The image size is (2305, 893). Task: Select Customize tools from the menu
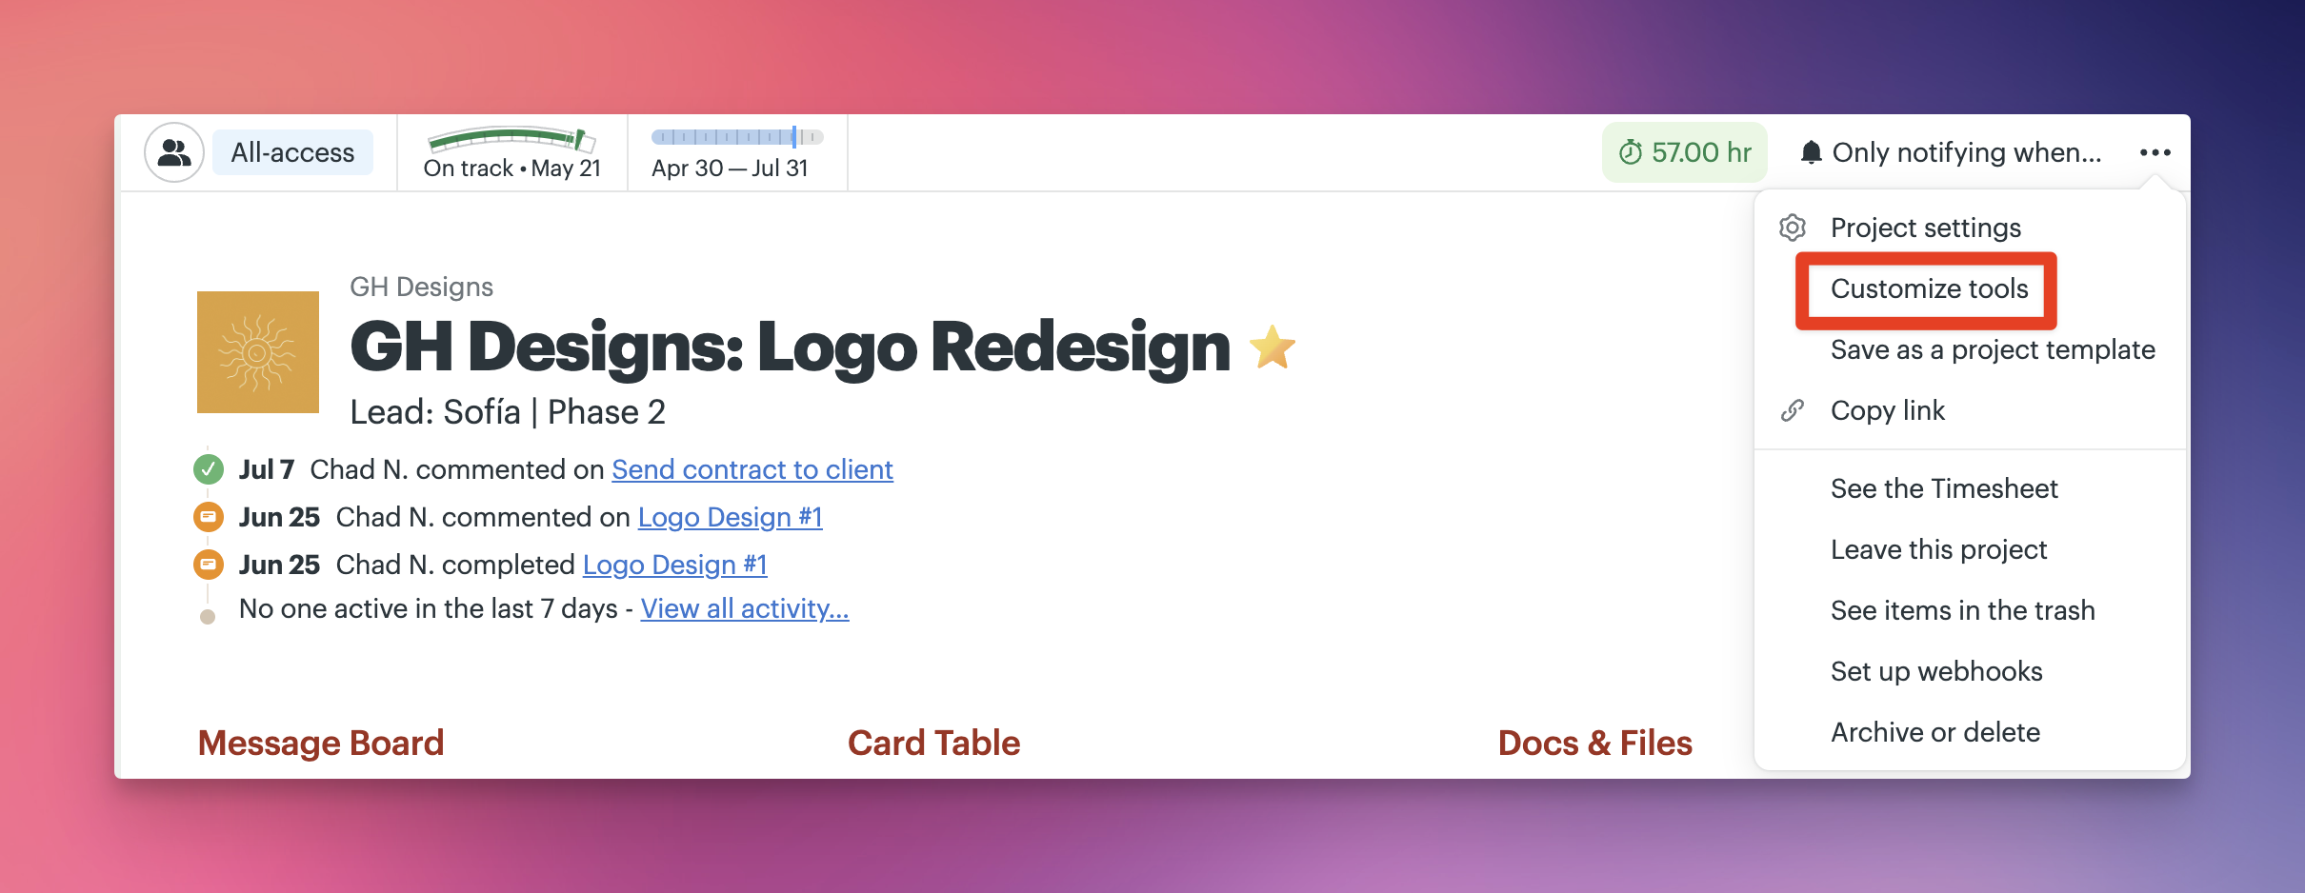click(1929, 288)
